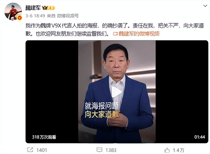Click the user's profile avatar picture
Image resolution: width=210 pixels, height=154 pixels.
pyautogui.click(x=13, y=11)
